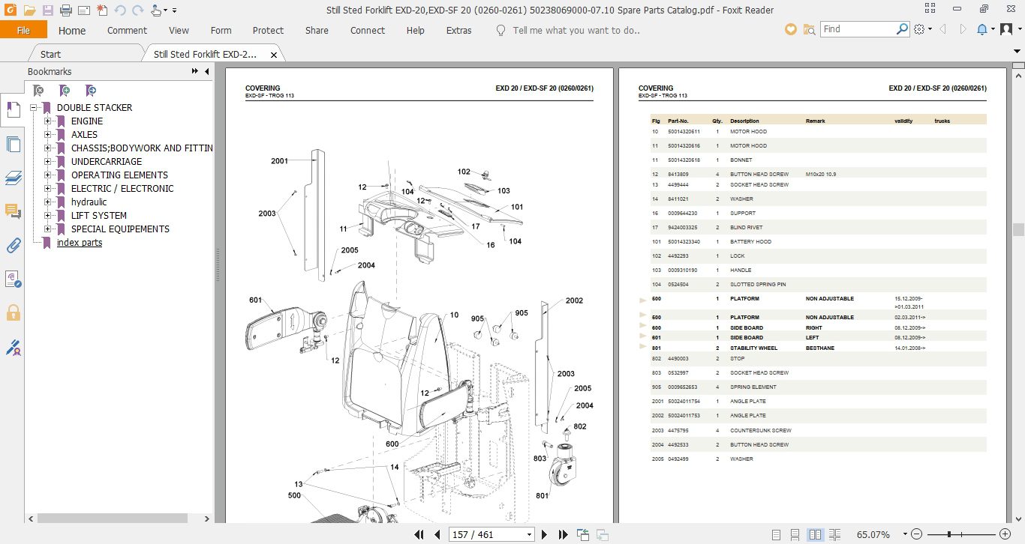Open the index parts bookmark link
The height and width of the screenshot is (544, 1025).
click(x=80, y=243)
